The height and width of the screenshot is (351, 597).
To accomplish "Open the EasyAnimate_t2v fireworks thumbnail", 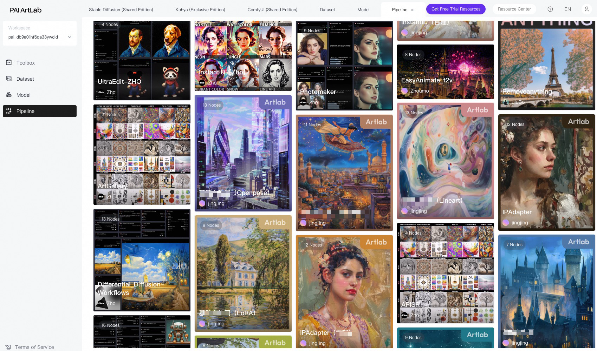I will click(x=446, y=72).
